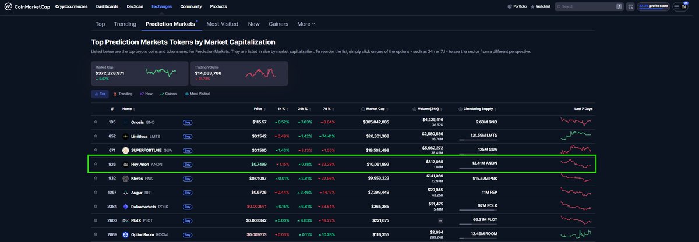
Task: Click the Gnosis coin logo
Action: (x=125, y=122)
